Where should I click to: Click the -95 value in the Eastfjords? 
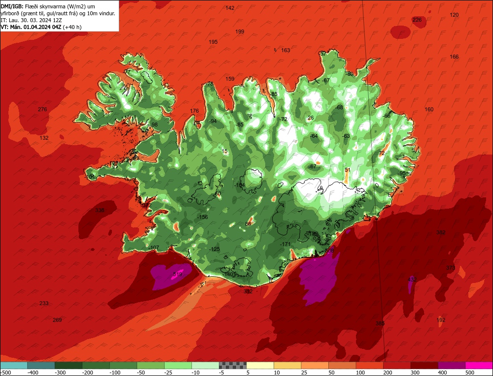(402, 173)
